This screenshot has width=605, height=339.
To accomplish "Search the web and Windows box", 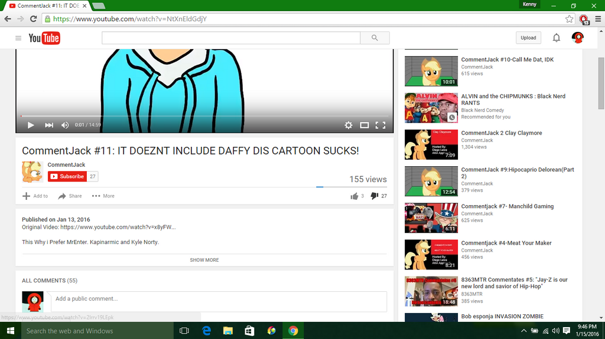I will pos(97,331).
